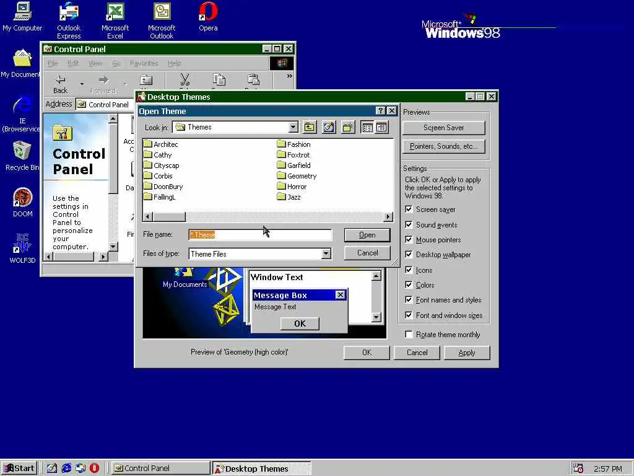Image resolution: width=634 pixels, height=476 pixels.
Task: Click Up One Level icon in Open Theme
Action: point(310,127)
